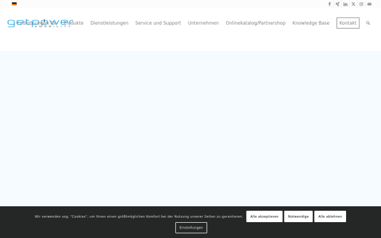Screen dimensions: 381x238
Task: Open cookie Einstellungen
Action: point(191,228)
